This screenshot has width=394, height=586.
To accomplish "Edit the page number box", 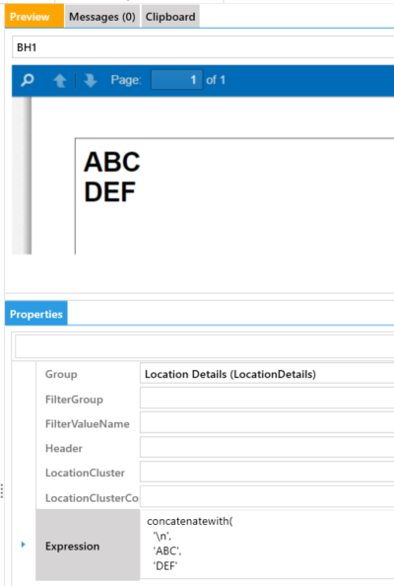I will [x=177, y=80].
